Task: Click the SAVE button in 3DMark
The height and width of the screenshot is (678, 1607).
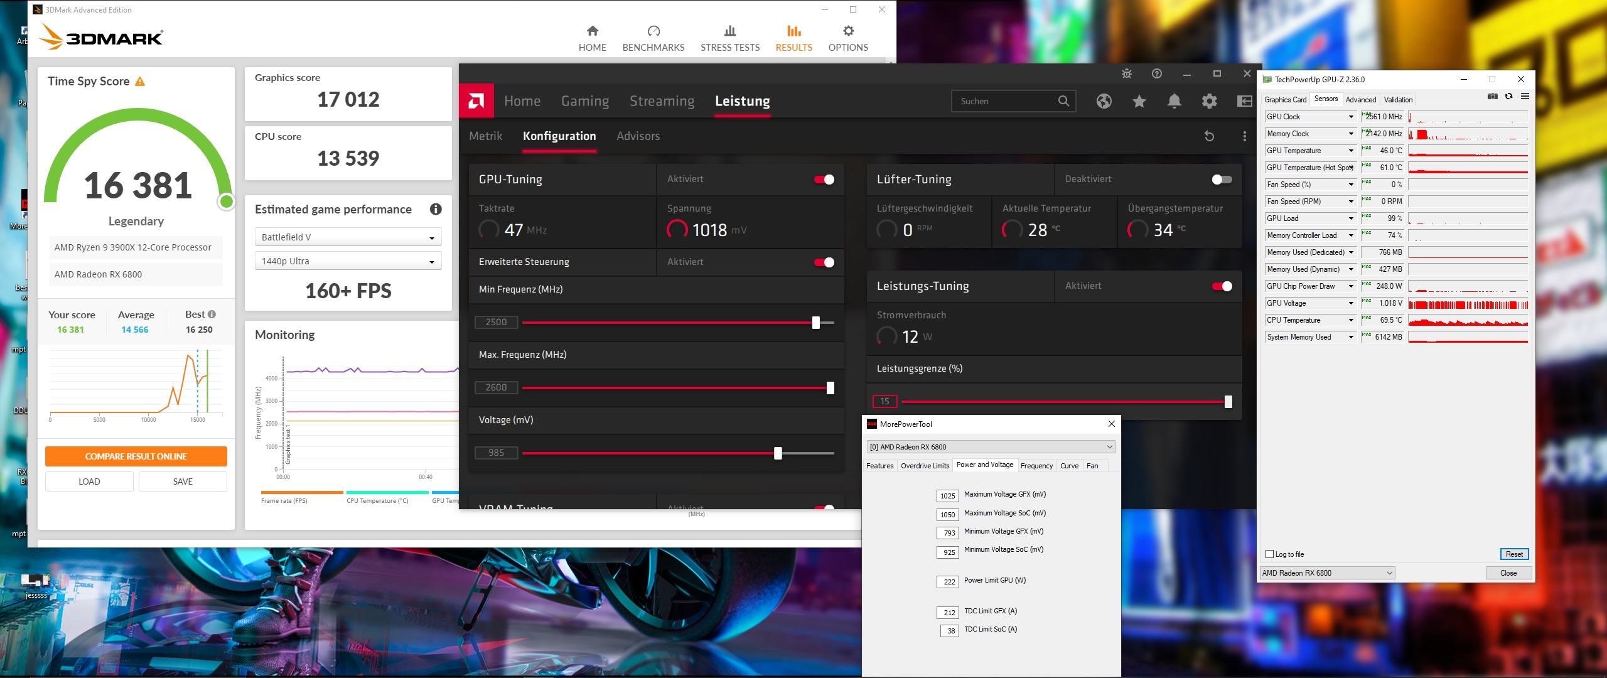Action: pos(183,482)
